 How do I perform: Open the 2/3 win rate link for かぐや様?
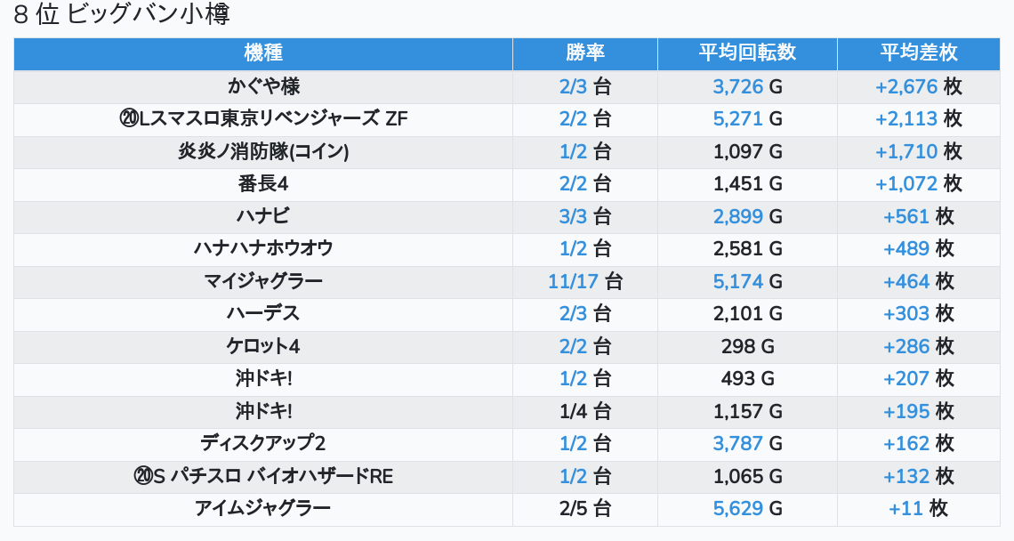[574, 86]
